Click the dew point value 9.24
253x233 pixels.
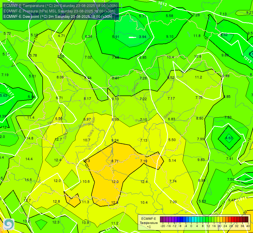click(115, 140)
